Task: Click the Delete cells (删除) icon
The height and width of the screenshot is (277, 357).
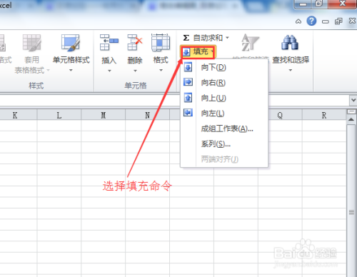Action: click(135, 43)
